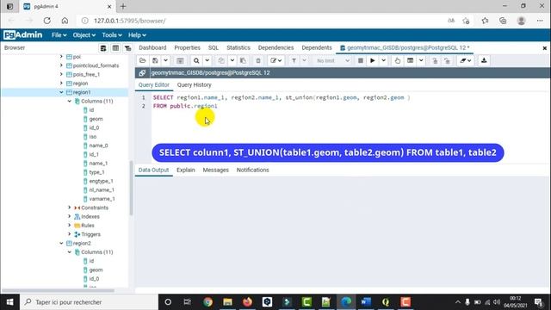This screenshot has height=310, width=551.
Task: Open file icon in query toolbar
Action: pyautogui.click(x=142, y=61)
